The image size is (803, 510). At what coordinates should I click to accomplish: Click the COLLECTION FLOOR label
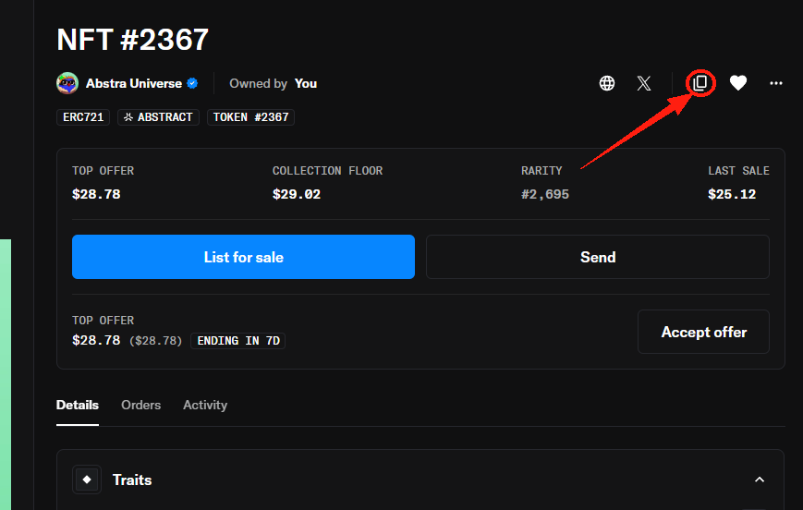click(327, 171)
